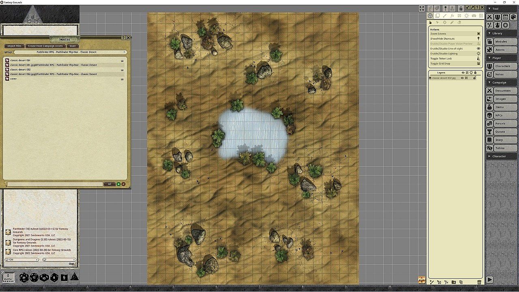Click the fullscreen expand arrows icon above map

tap(422, 8)
